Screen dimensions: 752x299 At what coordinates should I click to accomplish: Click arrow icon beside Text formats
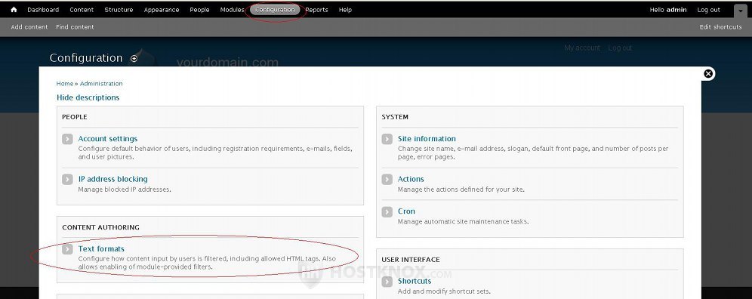(67, 249)
